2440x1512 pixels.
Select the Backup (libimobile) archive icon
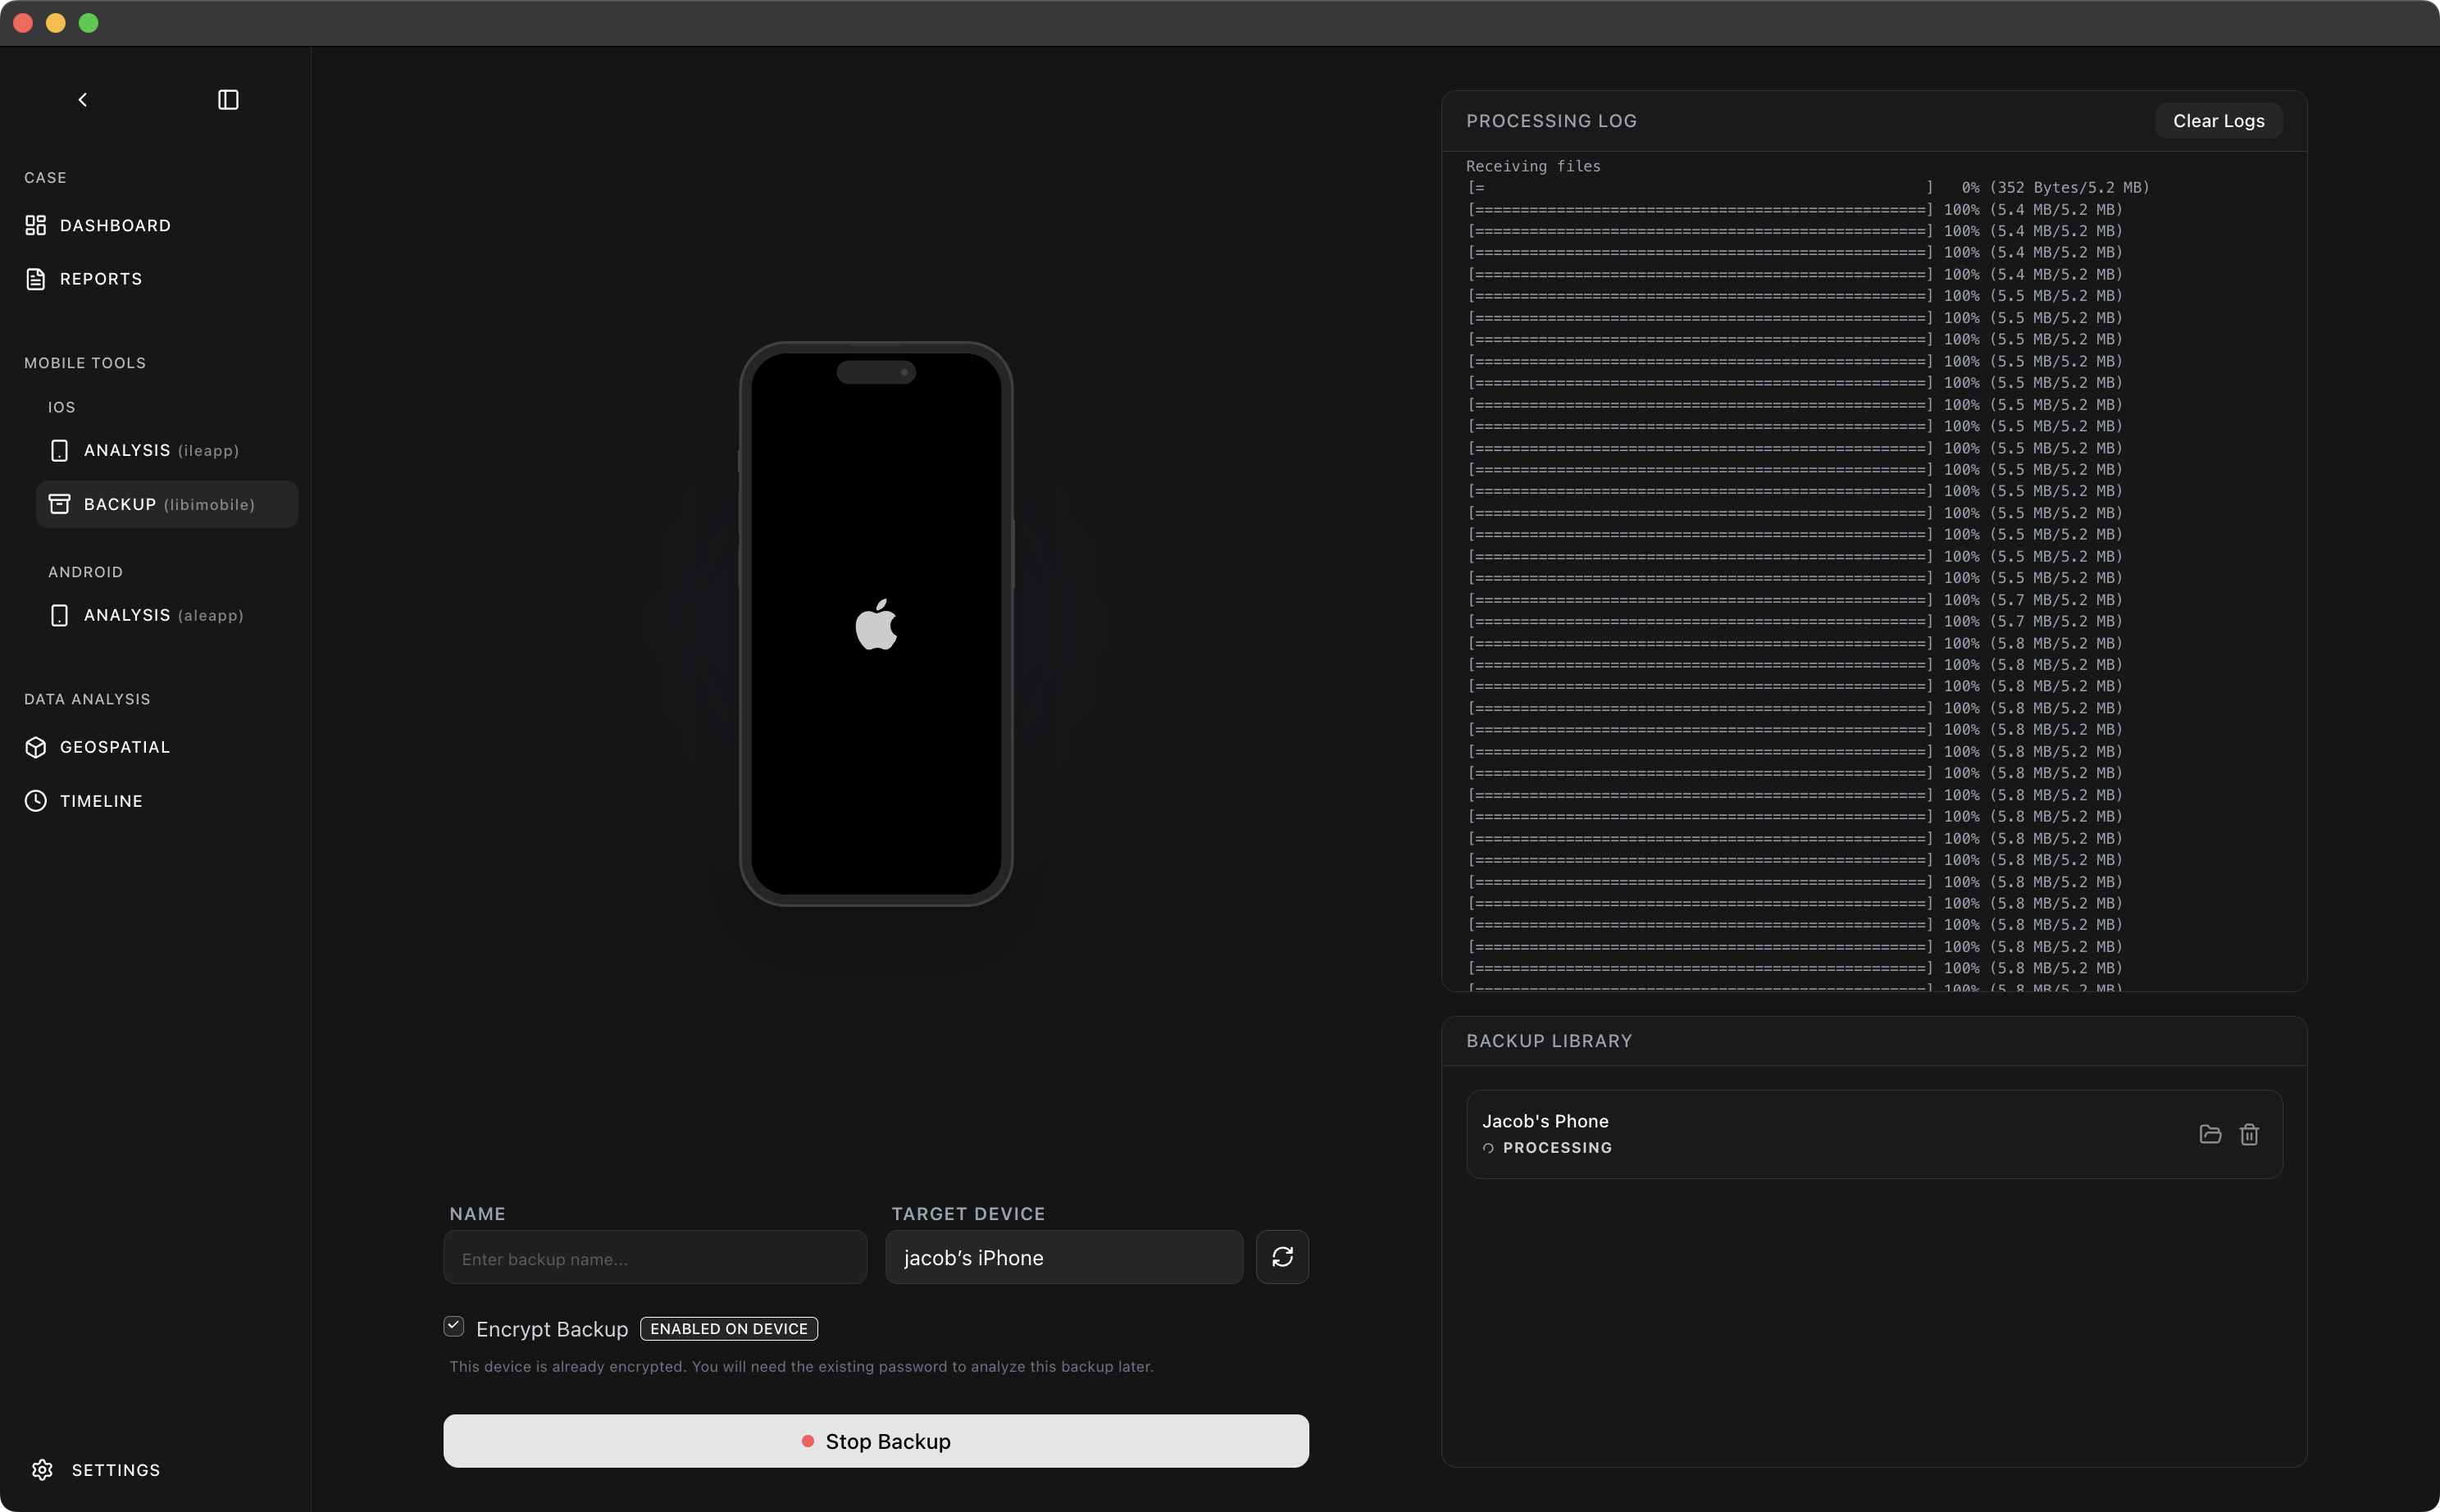coord(60,504)
